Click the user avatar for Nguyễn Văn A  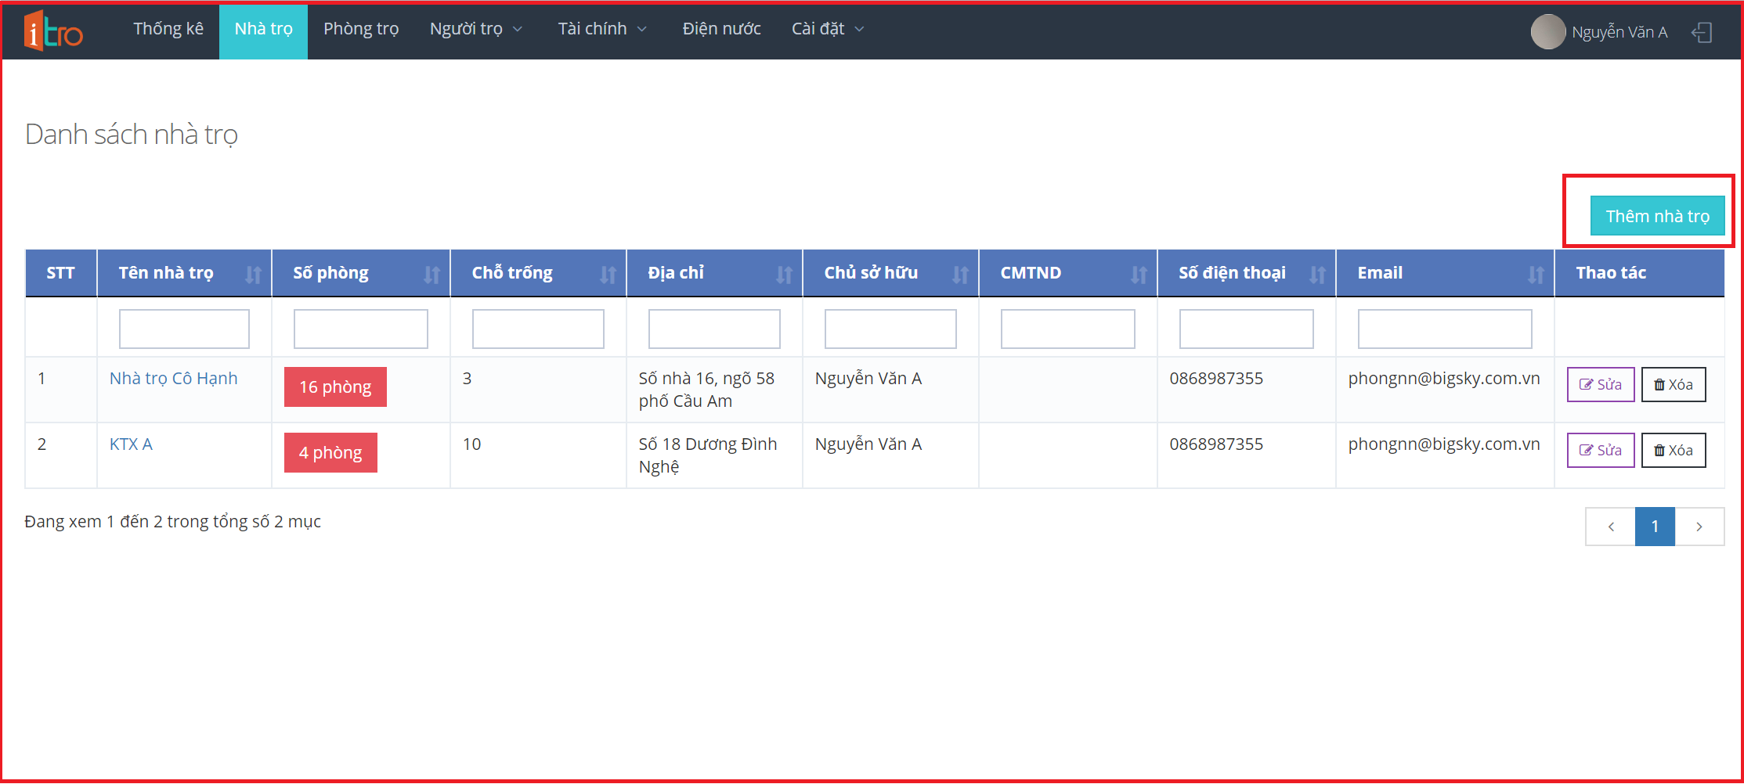coord(1547,32)
